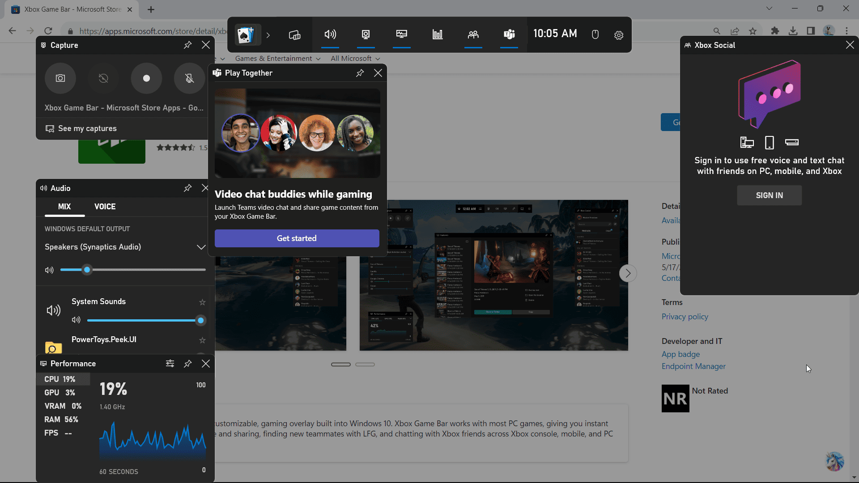The image size is (859, 483).
Task: Click the Solitaire game icon in Game Bar
Action: pyautogui.click(x=246, y=34)
